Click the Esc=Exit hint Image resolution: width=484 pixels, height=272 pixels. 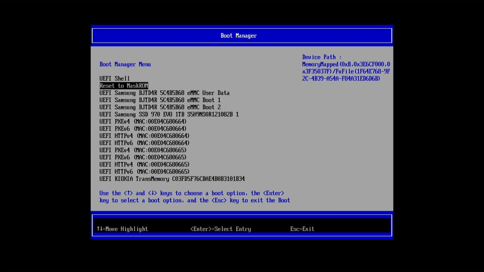(302, 229)
